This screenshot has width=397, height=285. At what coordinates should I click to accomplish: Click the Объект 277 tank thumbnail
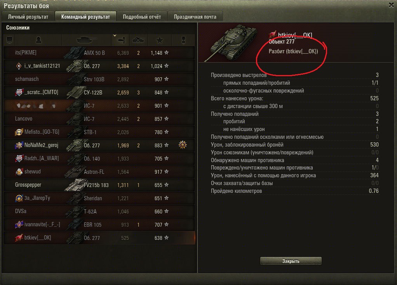232,42
